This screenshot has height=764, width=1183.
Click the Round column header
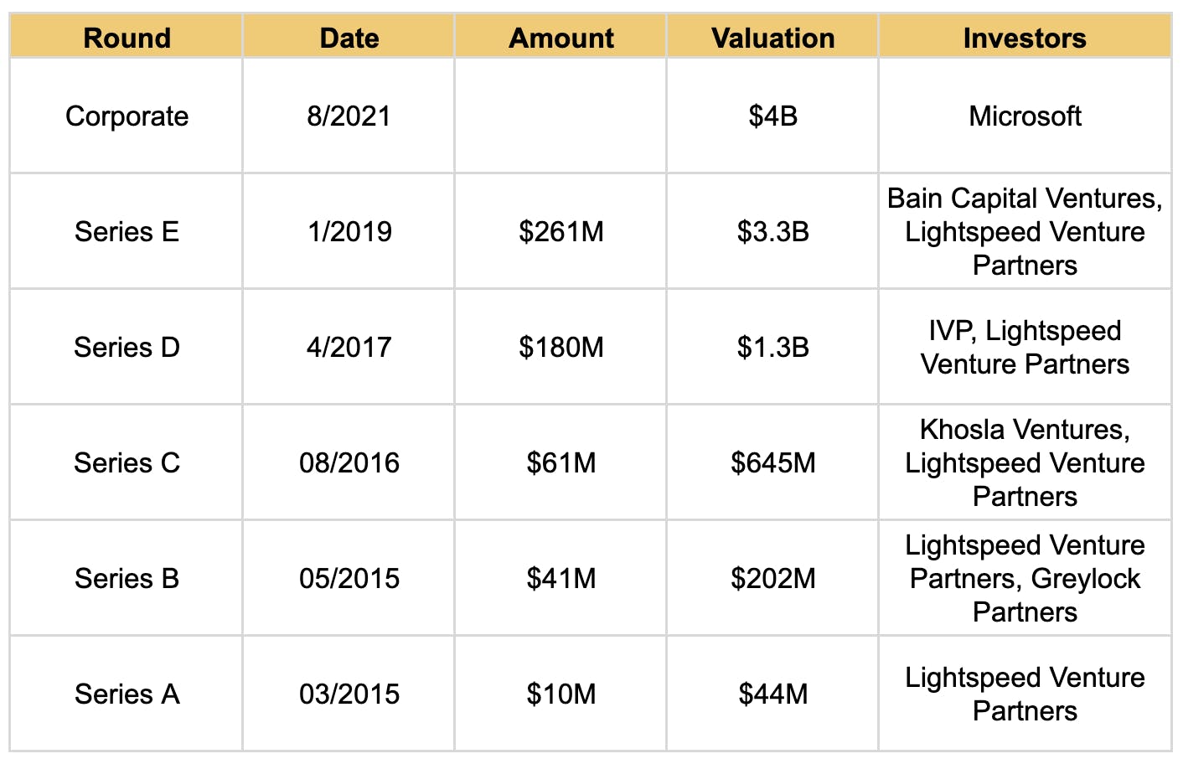click(x=127, y=38)
